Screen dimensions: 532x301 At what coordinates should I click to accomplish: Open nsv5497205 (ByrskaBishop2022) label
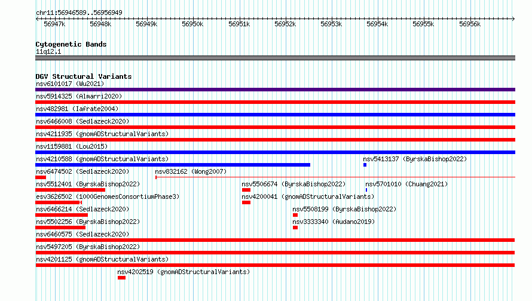pos(88,247)
